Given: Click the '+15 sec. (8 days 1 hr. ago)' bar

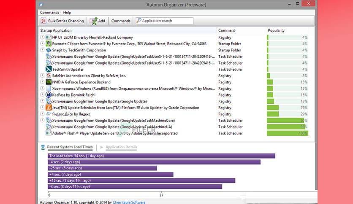Looking at the screenshot, I should click(x=141, y=180).
